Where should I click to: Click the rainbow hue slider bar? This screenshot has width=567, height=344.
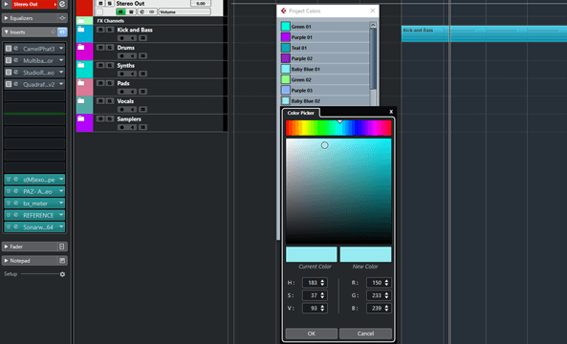coord(338,128)
